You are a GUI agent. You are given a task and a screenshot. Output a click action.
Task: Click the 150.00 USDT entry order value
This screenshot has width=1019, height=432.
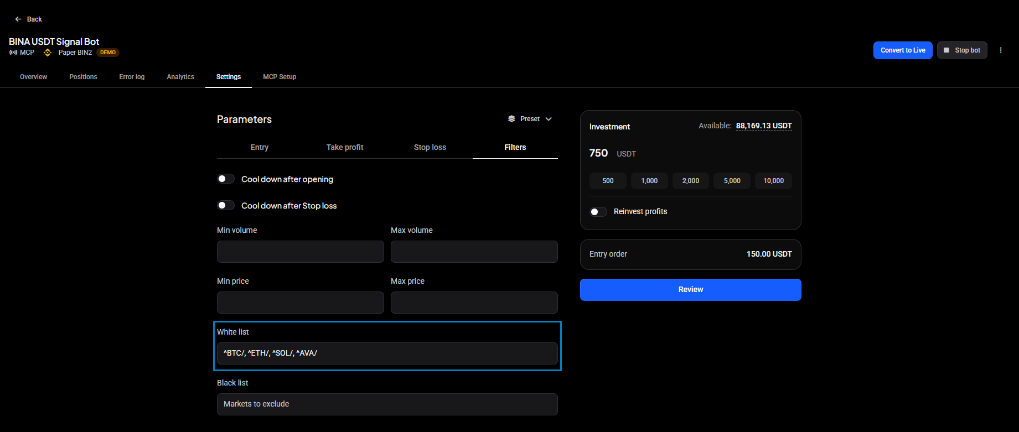[769, 254]
